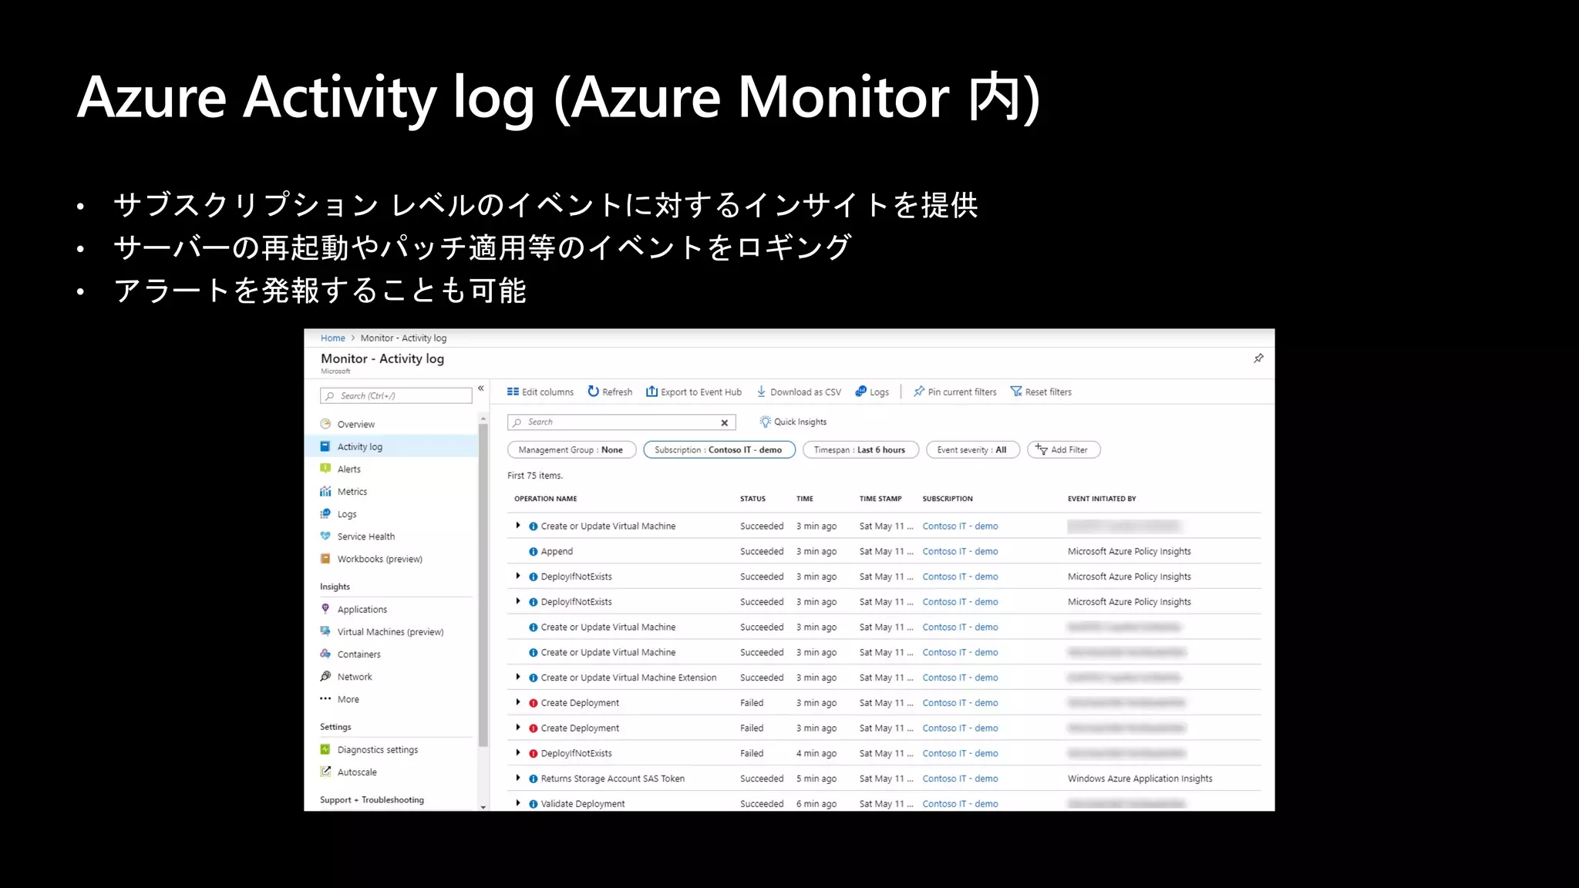Click the Refresh icon in toolbar
The height and width of the screenshot is (888, 1579).
click(x=593, y=392)
